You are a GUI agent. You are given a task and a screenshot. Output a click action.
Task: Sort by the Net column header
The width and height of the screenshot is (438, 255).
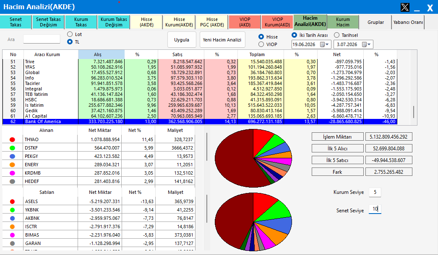click(x=340, y=54)
